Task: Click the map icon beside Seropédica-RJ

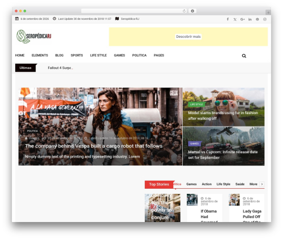Action: 117,19
